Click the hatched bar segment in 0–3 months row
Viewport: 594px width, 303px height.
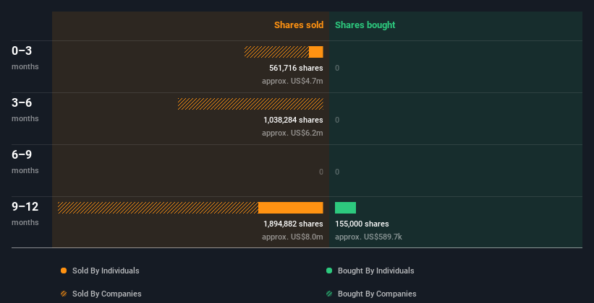pyautogui.click(x=276, y=52)
